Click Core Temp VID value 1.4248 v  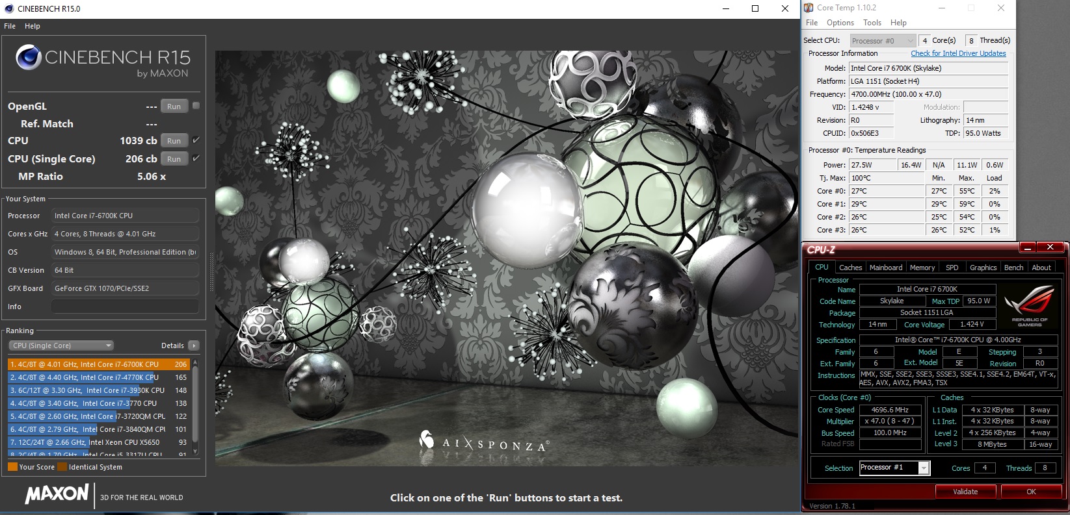point(871,107)
